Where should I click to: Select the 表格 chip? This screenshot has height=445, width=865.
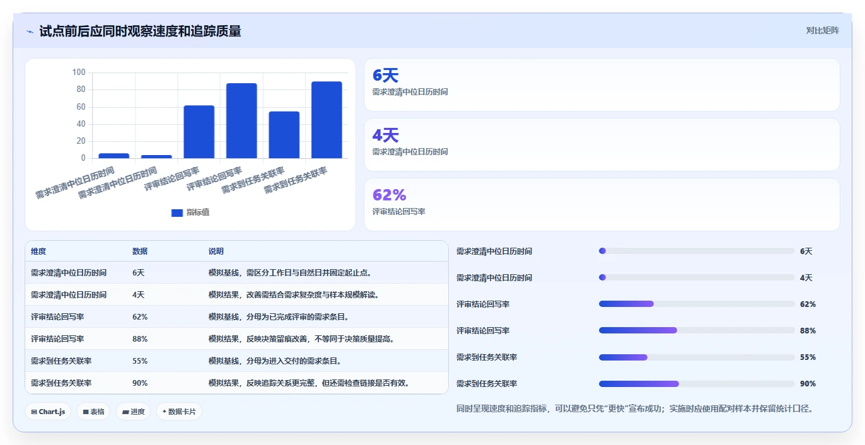[x=93, y=412]
